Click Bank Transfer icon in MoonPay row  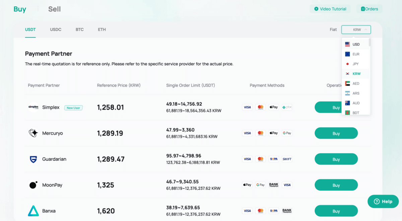[x=274, y=185]
